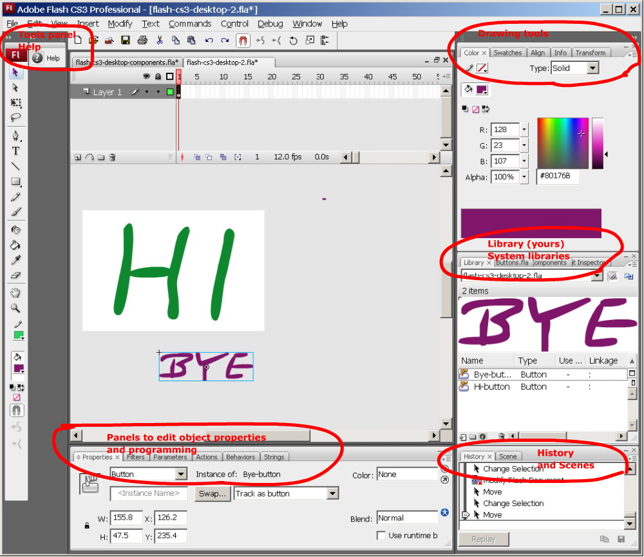Click the Swap... button
Image resolution: width=644 pixels, height=557 pixels.
pos(212,494)
